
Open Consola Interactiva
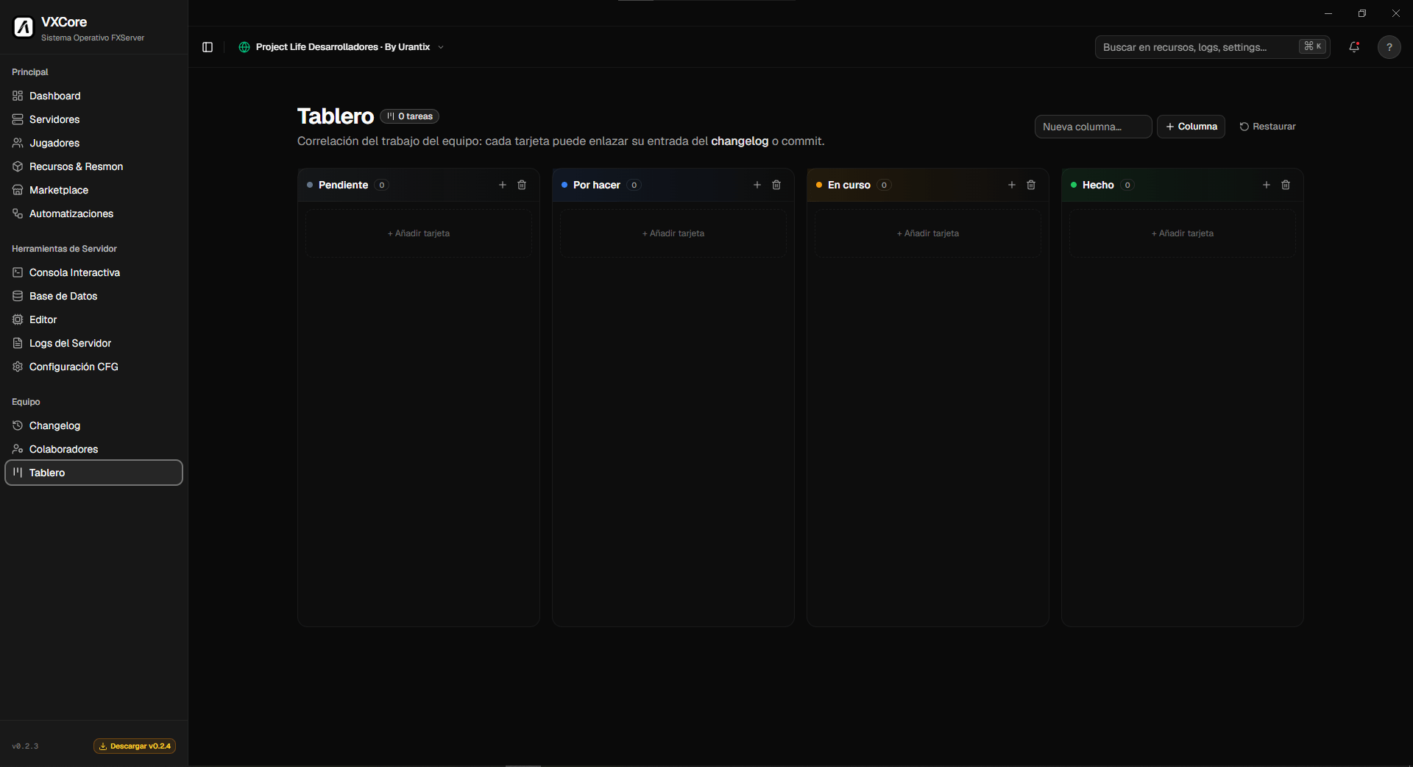(93, 272)
